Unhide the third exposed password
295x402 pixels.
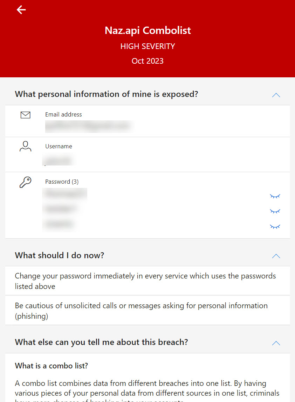point(275,227)
